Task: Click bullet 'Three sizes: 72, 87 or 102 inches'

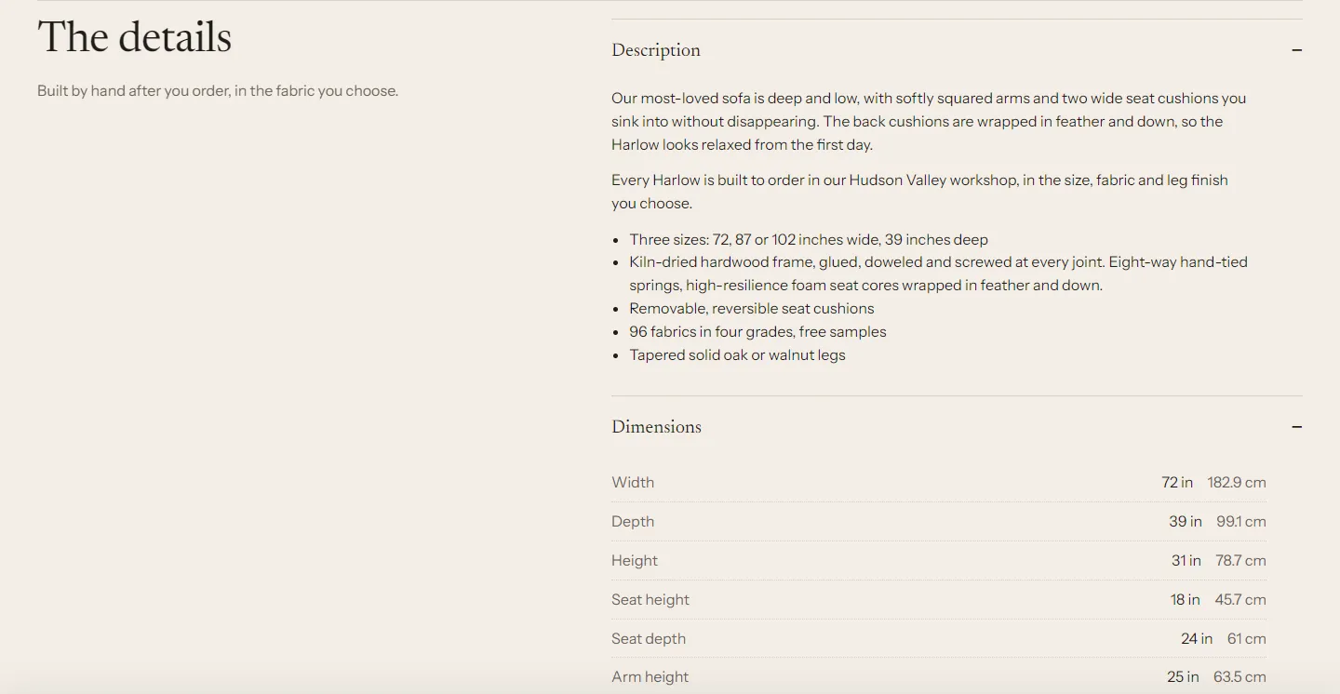Action: (809, 239)
